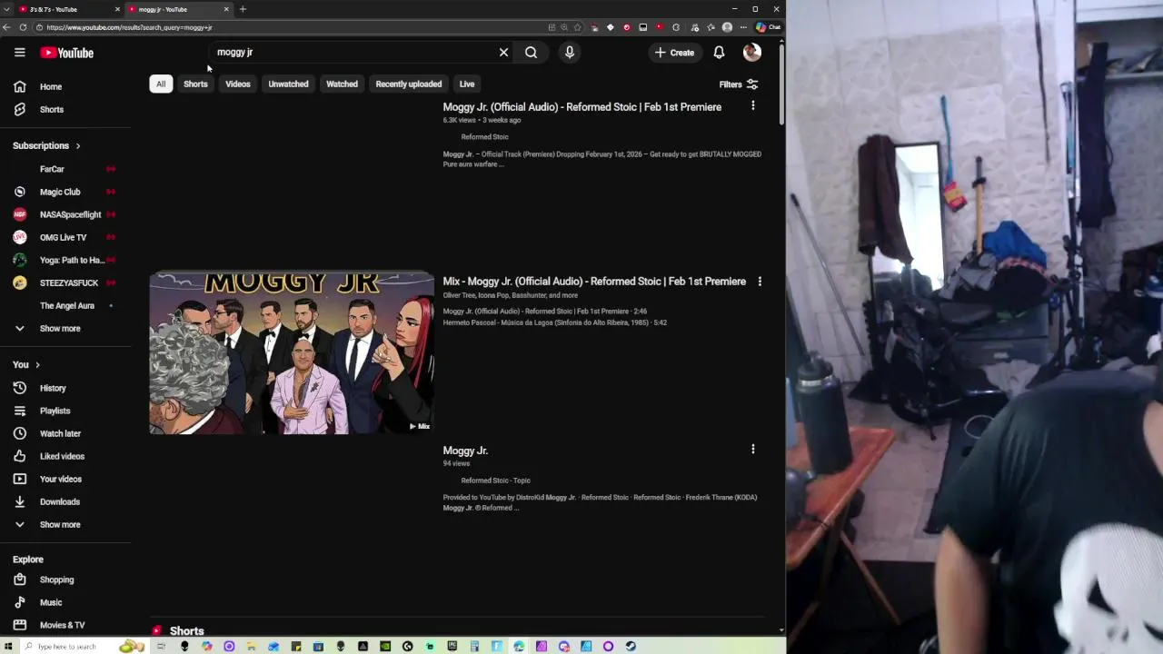Select the Shorts filter chip
This screenshot has width=1163, height=654.
click(x=195, y=84)
